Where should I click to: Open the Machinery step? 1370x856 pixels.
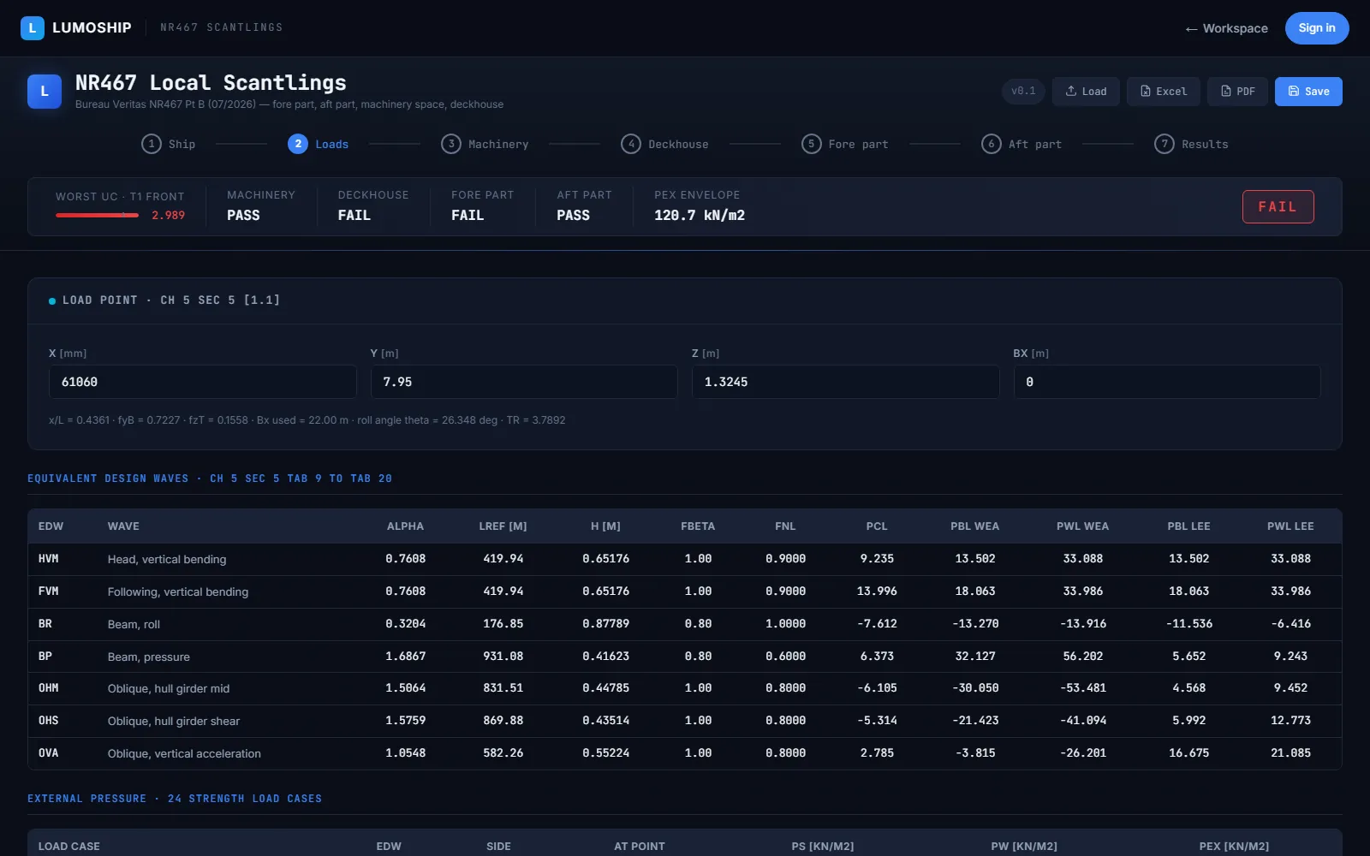485,144
